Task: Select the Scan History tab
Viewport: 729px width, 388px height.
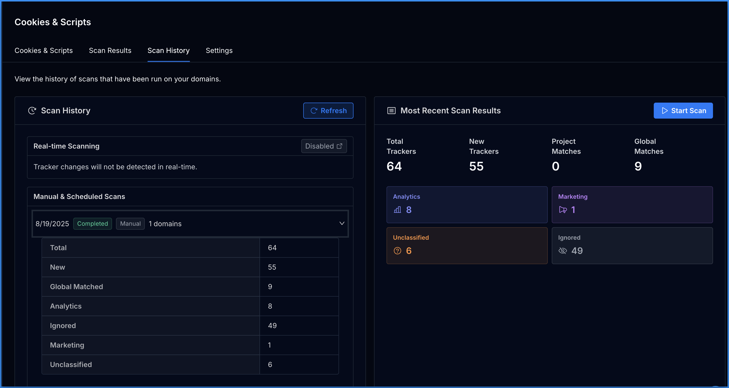Action: coord(169,51)
